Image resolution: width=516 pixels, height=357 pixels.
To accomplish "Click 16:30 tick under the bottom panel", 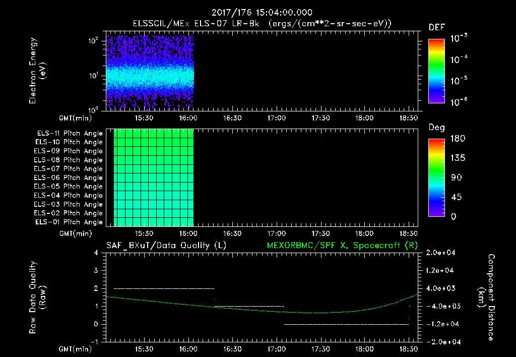I will click(x=232, y=349).
